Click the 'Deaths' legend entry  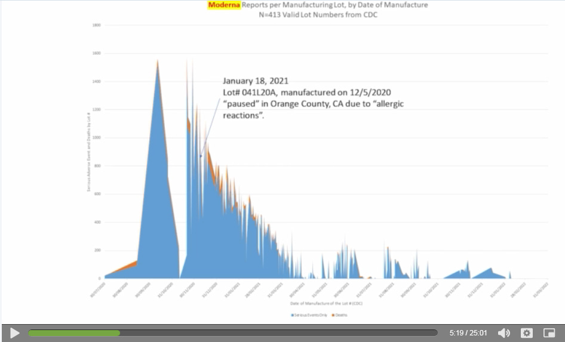point(339,315)
